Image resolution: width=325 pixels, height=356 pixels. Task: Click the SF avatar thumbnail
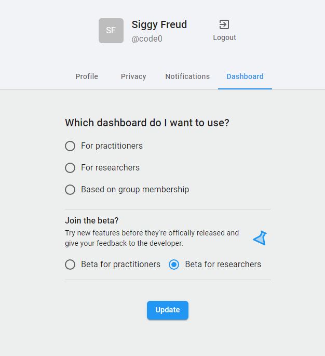111,31
